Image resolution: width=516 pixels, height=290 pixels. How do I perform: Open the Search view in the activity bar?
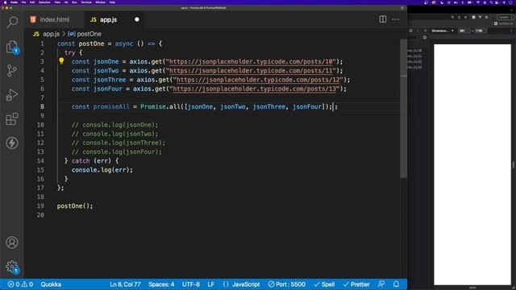coord(12,22)
